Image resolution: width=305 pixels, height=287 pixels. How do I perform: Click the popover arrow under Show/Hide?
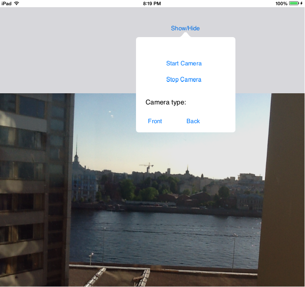click(186, 35)
